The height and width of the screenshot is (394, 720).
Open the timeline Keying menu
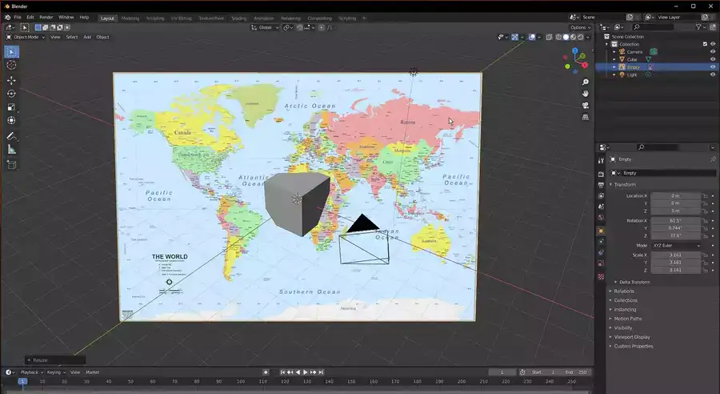(x=55, y=372)
